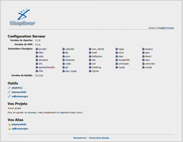Click the puzzle icon next to bcmath
This screenshot has height=142, width=183.
(37, 49)
